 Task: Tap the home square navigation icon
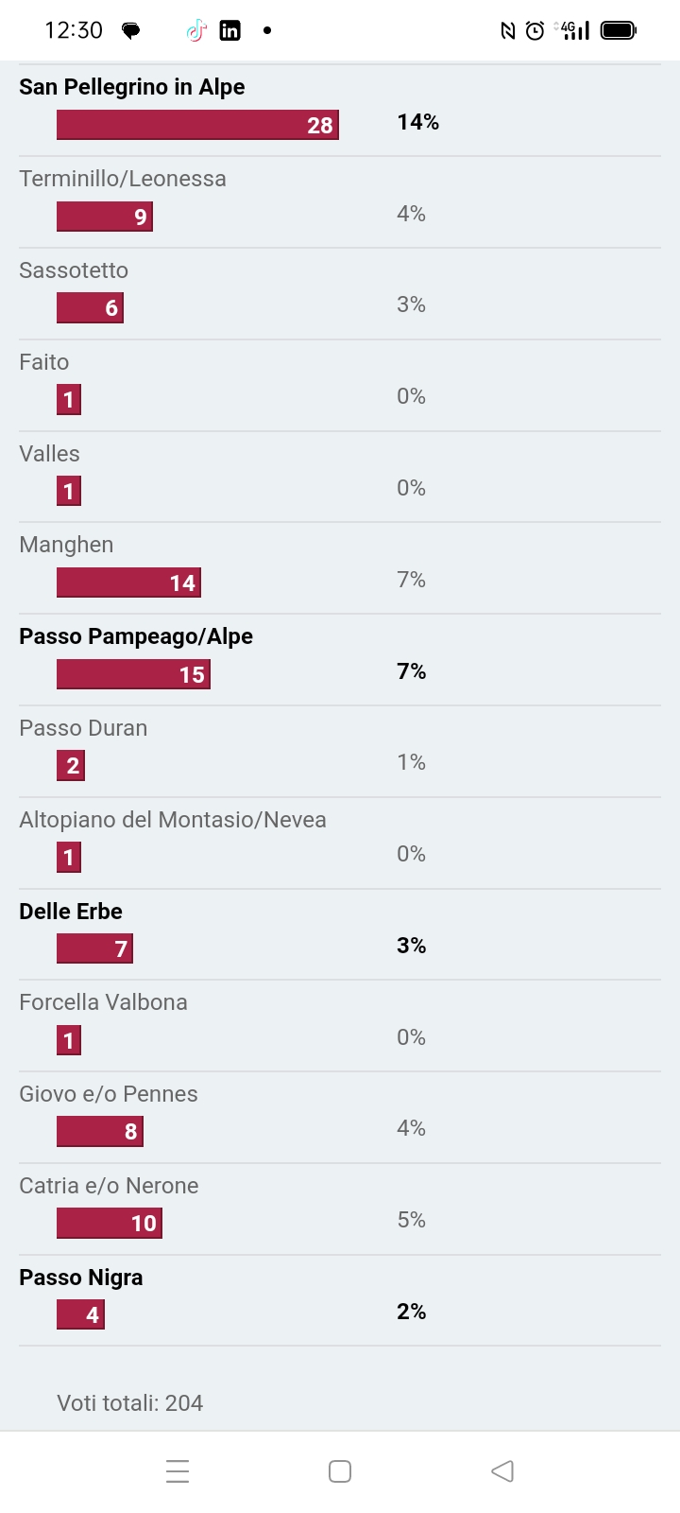340,1471
